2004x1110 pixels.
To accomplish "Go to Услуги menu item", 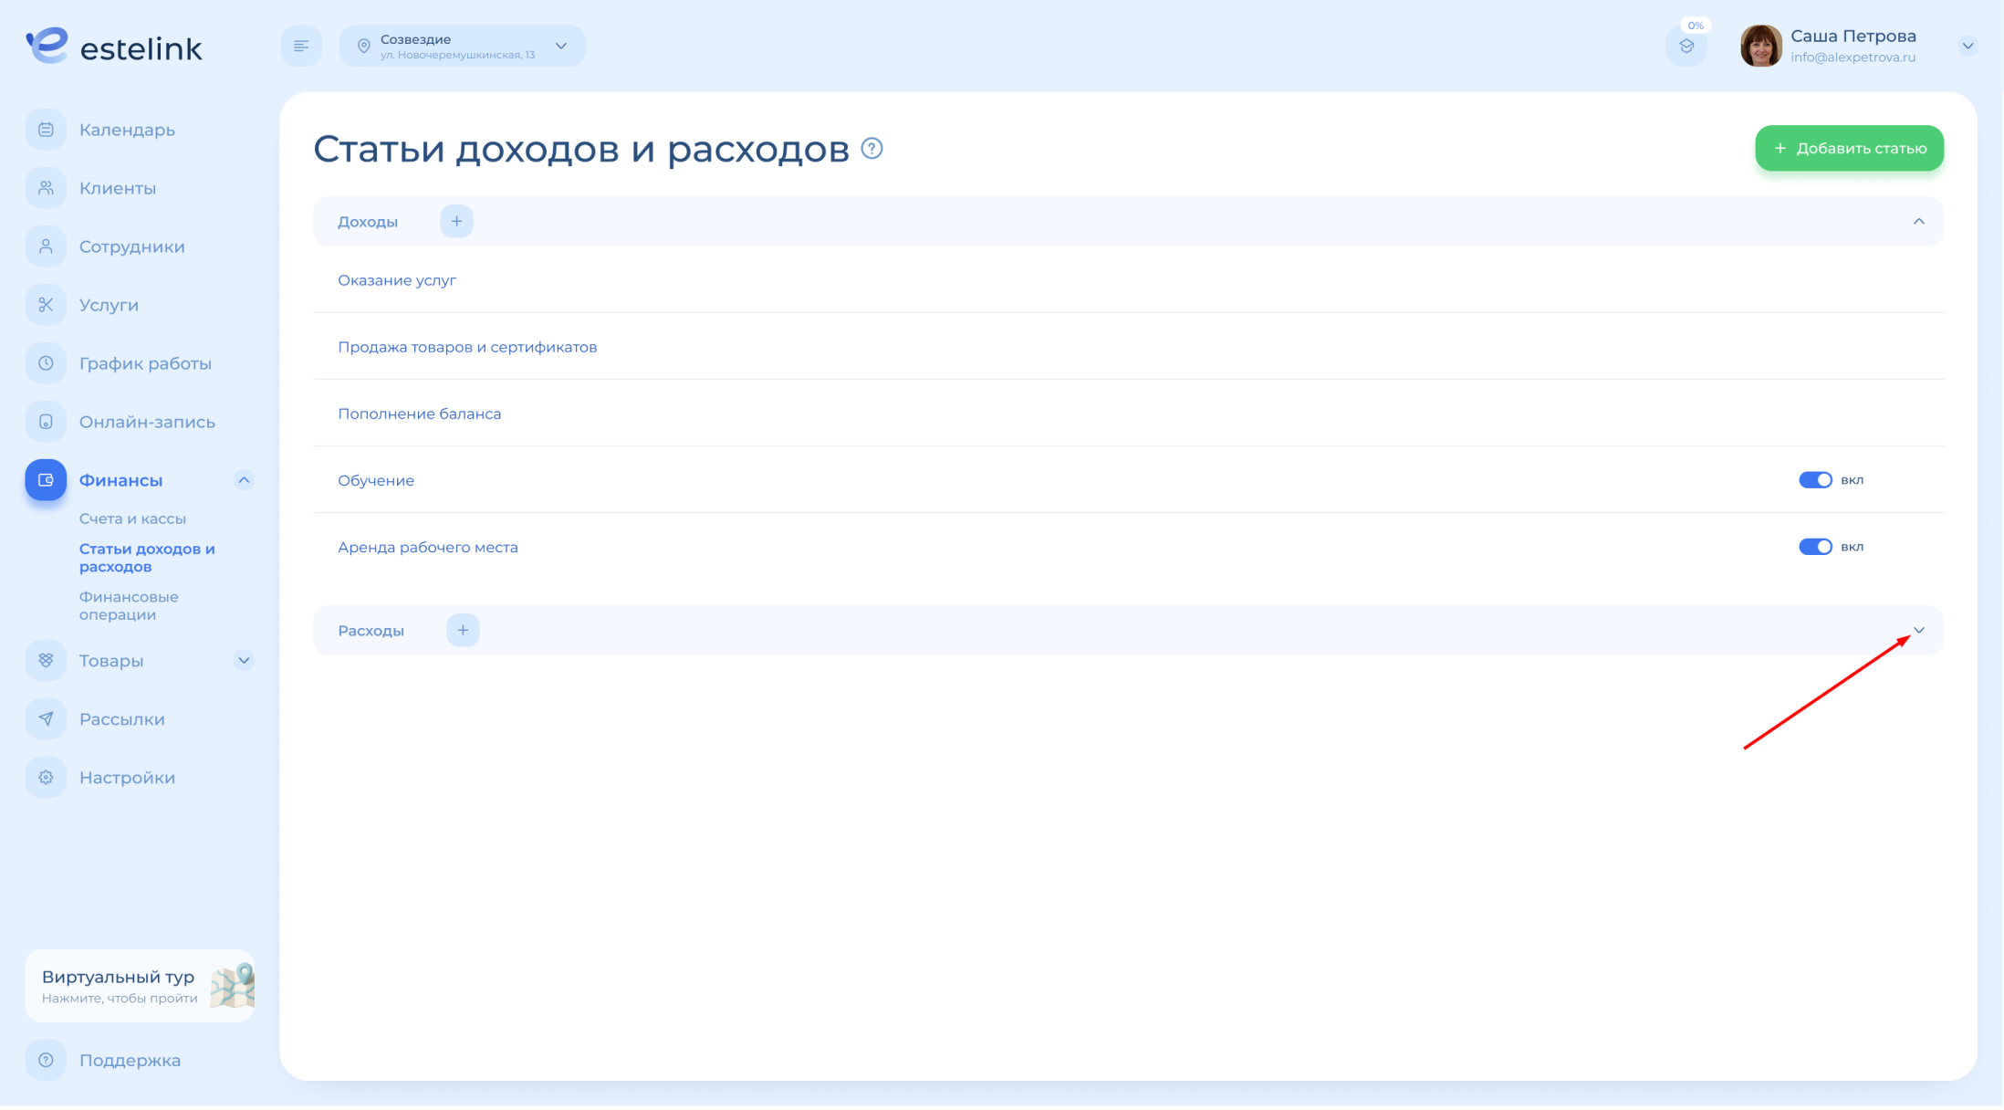I will click(x=109, y=305).
